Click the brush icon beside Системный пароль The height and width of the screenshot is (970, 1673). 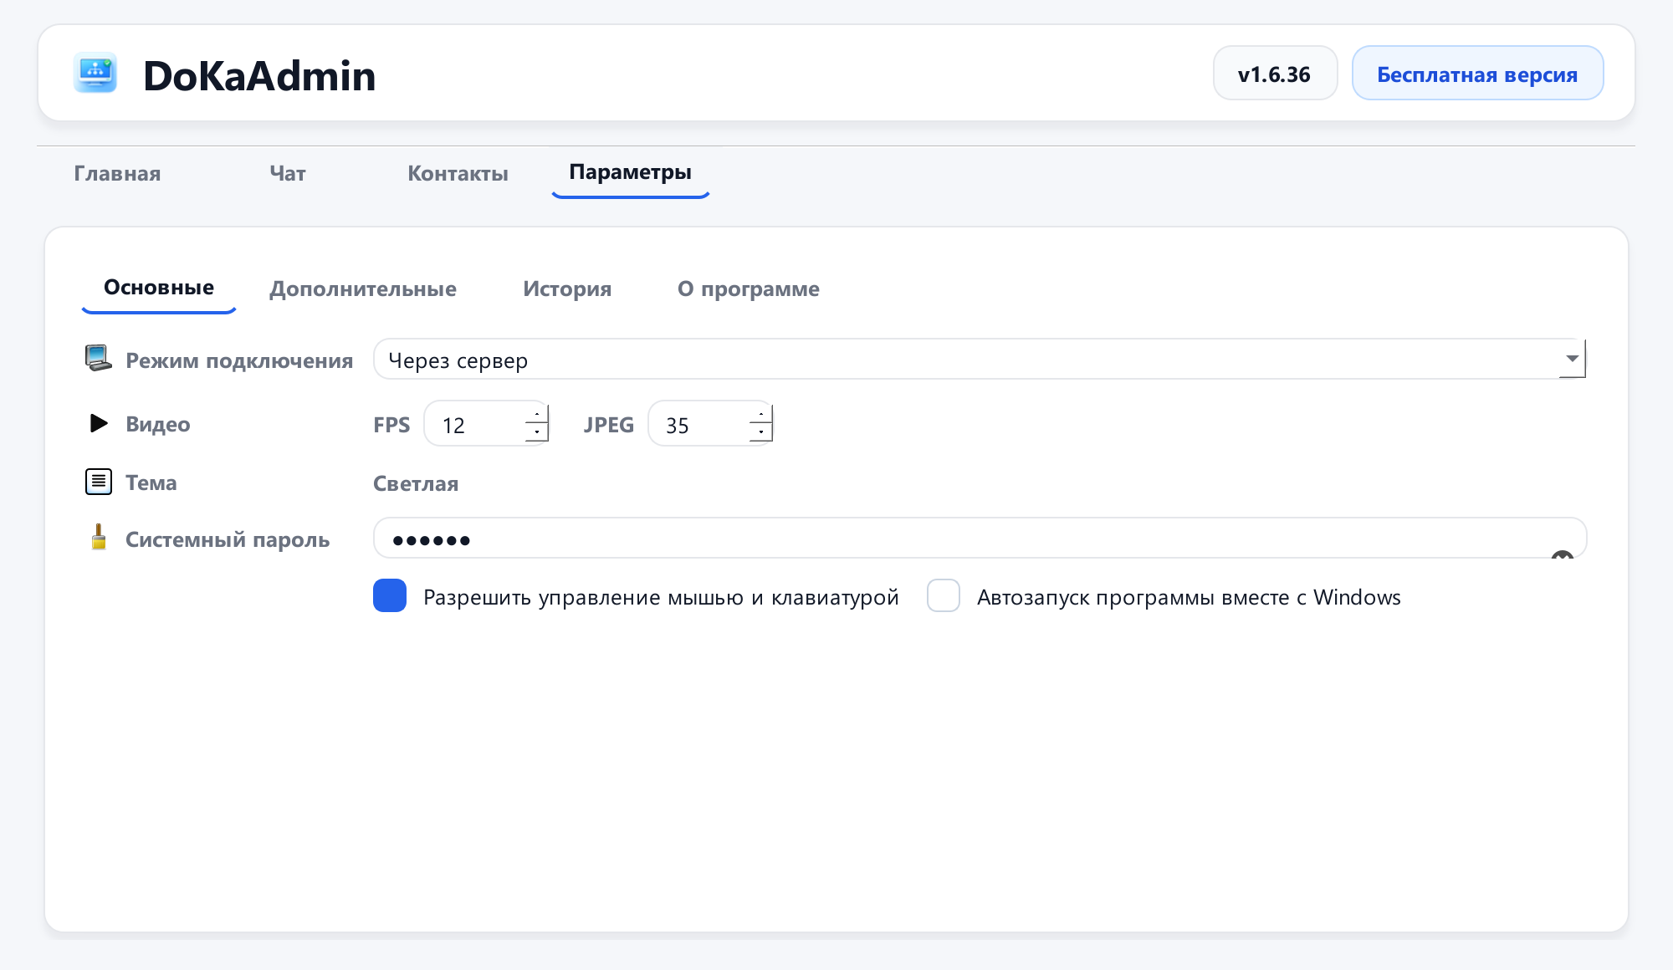99,537
